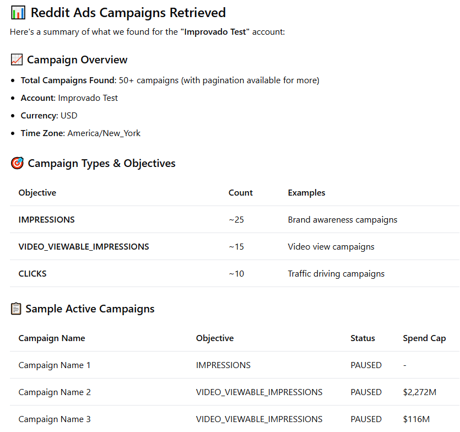This screenshot has height=432, width=460.
Task: Click the Objective column header in types table
Action: click(x=37, y=192)
